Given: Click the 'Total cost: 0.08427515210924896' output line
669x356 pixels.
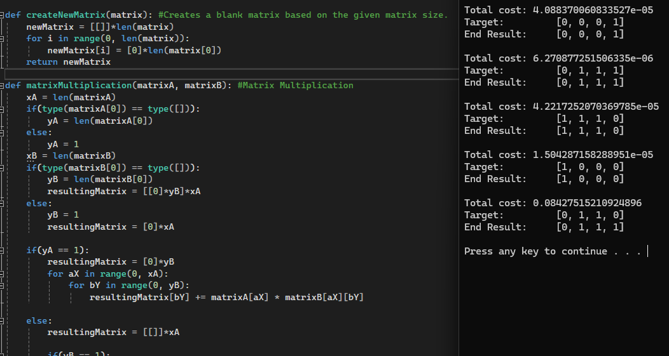Looking at the screenshot, I should click(x=553, y=203).
